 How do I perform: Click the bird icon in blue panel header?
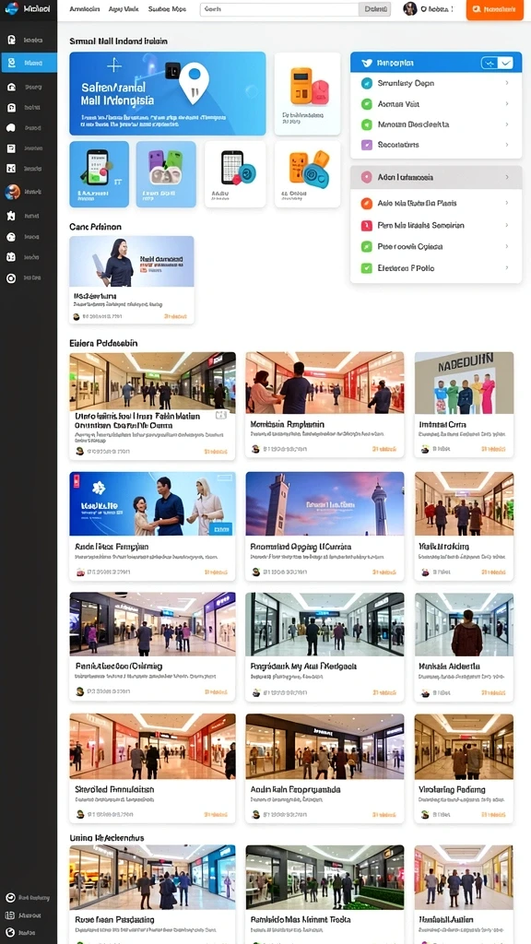366,63
